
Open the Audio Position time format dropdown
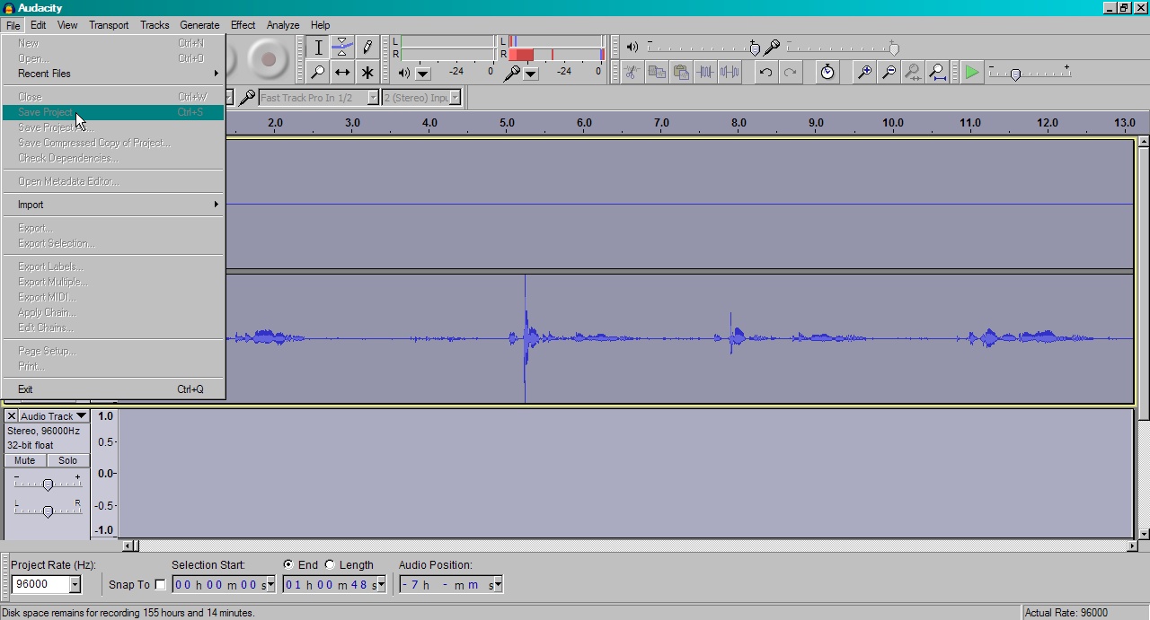pyautogui.click(x=498, y=585)
